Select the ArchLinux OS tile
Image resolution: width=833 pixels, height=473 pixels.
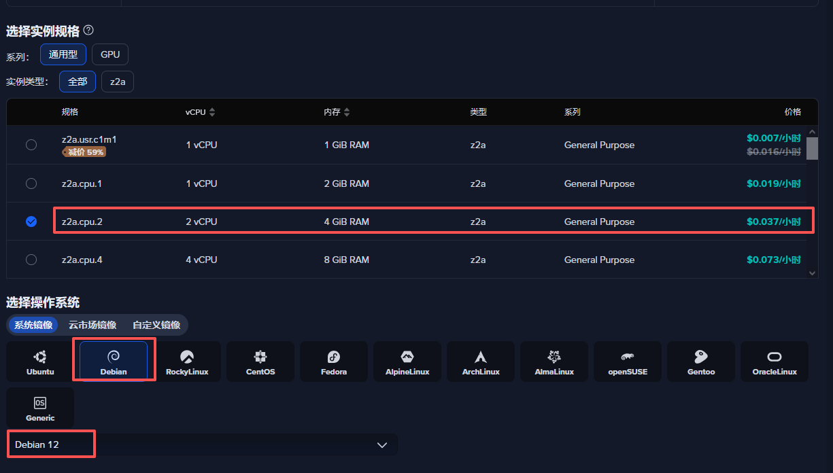tap(481, 362)
